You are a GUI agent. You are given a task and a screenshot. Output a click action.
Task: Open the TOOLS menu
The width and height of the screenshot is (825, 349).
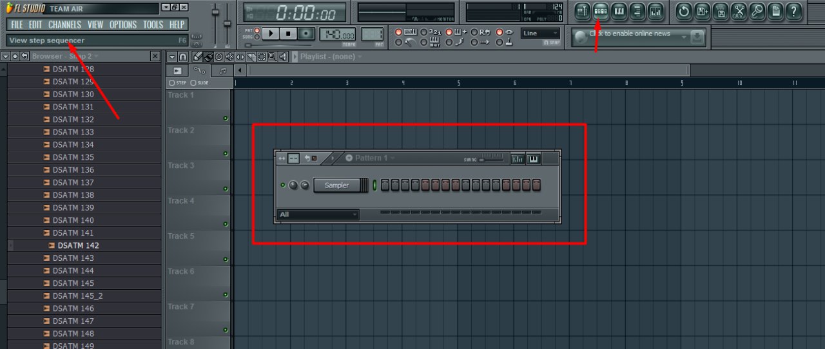(x=153, y=24)
